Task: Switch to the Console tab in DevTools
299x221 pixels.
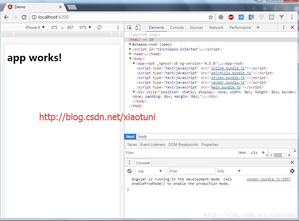Action: click(x=177, y=28)
